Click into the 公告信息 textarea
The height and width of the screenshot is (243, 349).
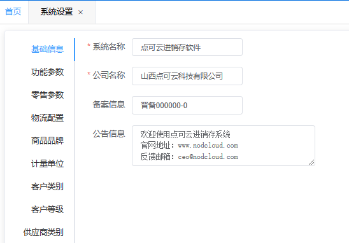point(224,146)
